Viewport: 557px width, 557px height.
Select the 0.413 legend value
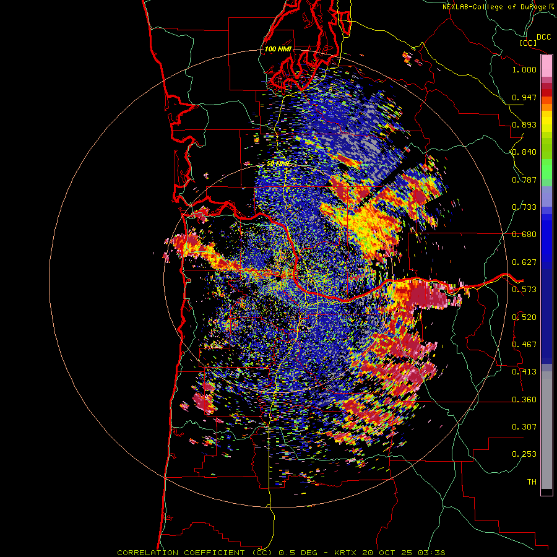[x=524, y=372]
